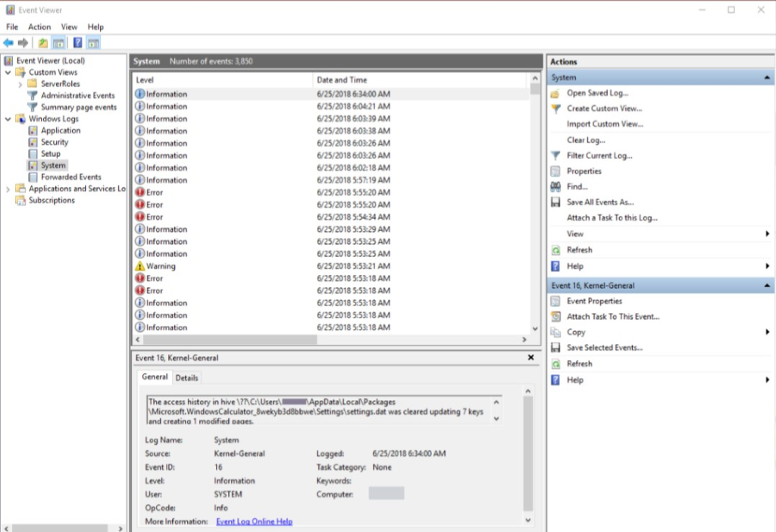Open the View menu in menu bar

tap(69, 27)
